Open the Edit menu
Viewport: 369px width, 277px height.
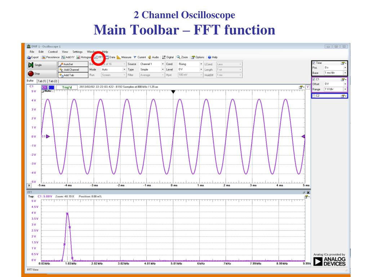(41, 52)
